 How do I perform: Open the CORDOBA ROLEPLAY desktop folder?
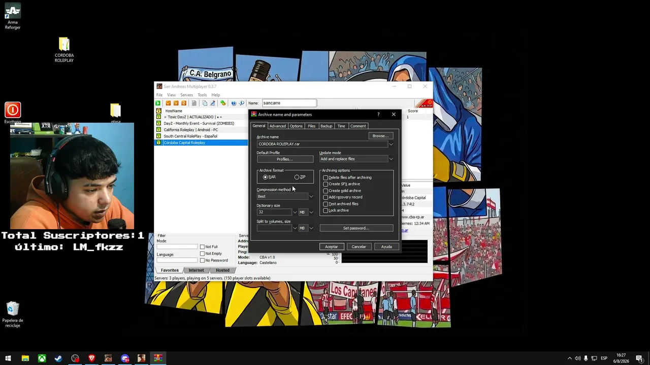[64, 50]
